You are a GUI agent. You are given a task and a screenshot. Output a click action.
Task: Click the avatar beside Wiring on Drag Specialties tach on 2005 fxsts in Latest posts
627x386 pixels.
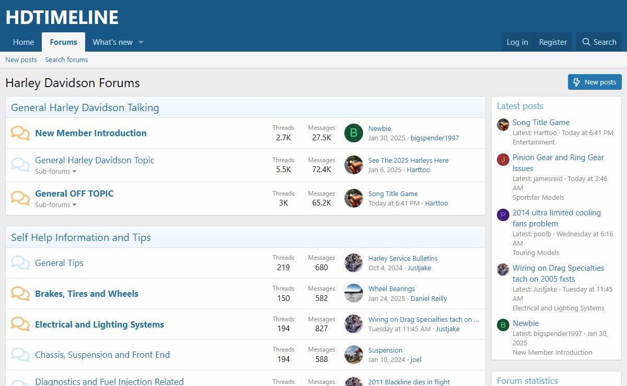pyautogui.click(x=503, y=270)
